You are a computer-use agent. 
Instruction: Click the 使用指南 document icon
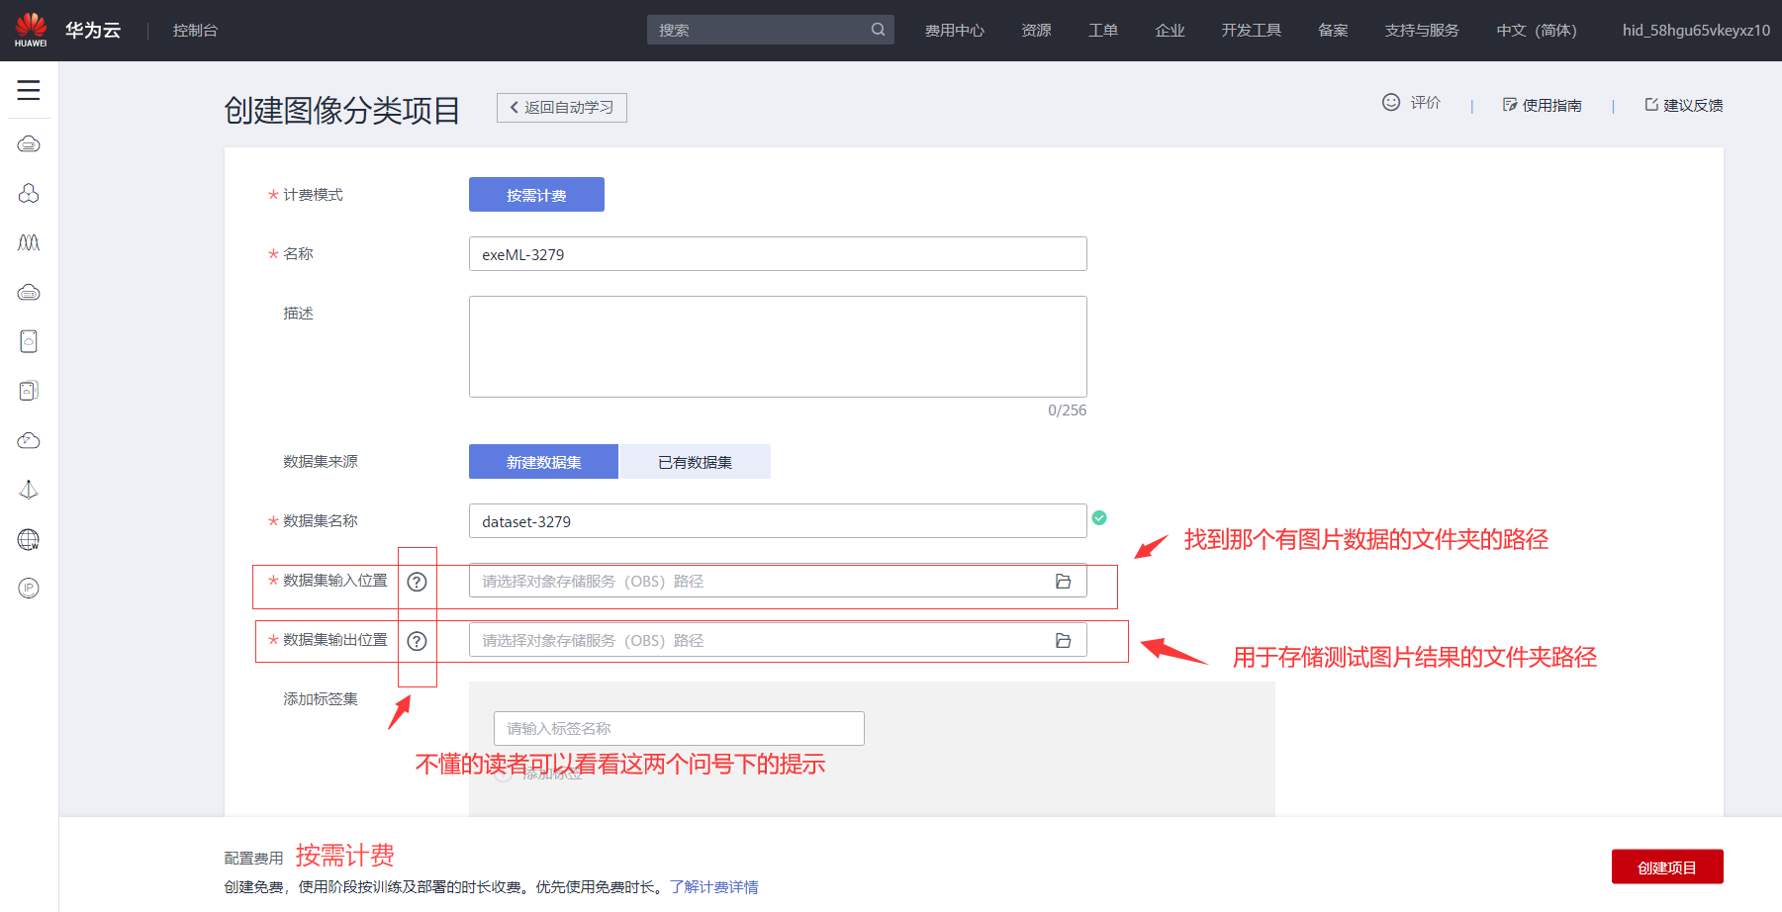[x=1510, y=104]
